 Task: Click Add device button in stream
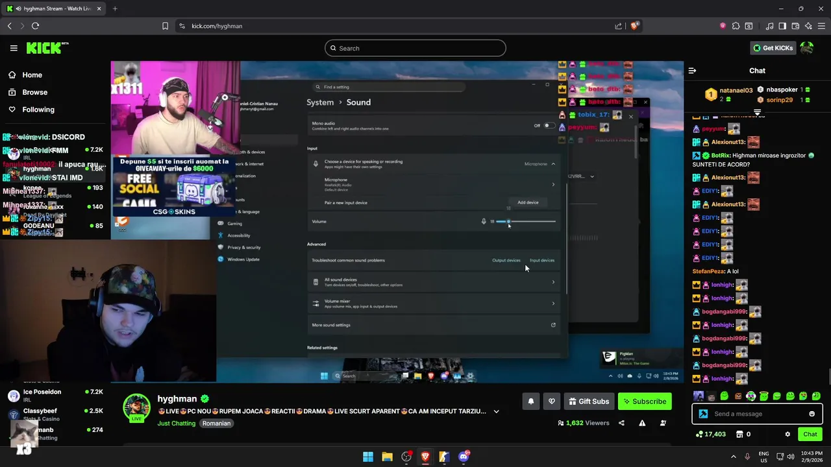click(x=528, y=202)
